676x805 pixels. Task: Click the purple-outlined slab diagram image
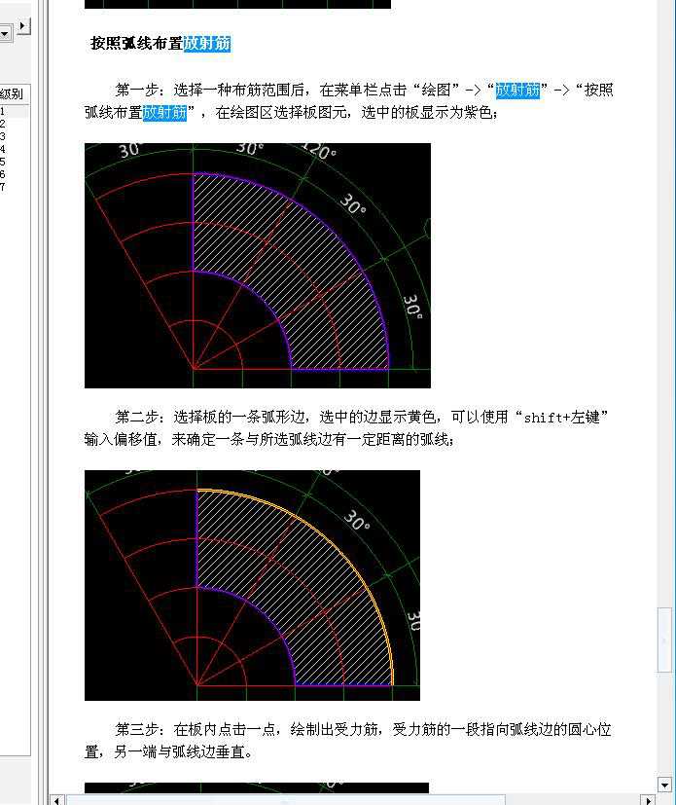click(258, 266)
